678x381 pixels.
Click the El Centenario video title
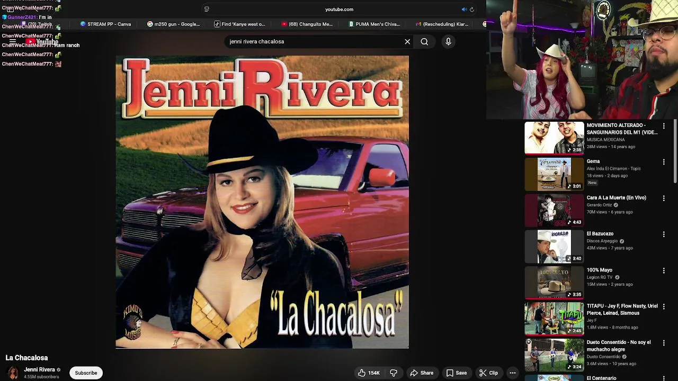coord(601,378)
